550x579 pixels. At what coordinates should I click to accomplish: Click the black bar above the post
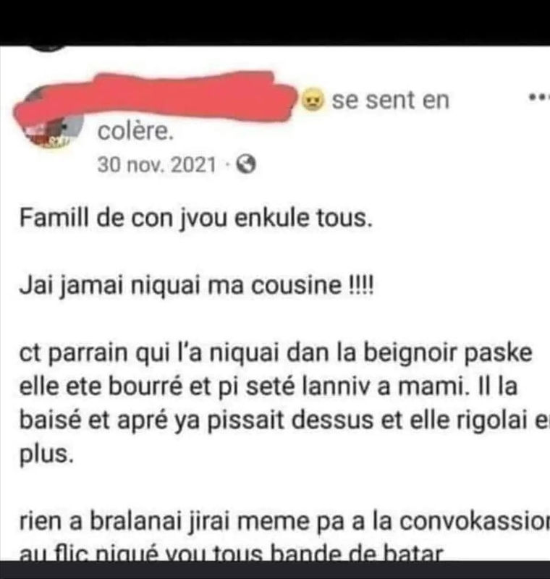click(275, 22)
